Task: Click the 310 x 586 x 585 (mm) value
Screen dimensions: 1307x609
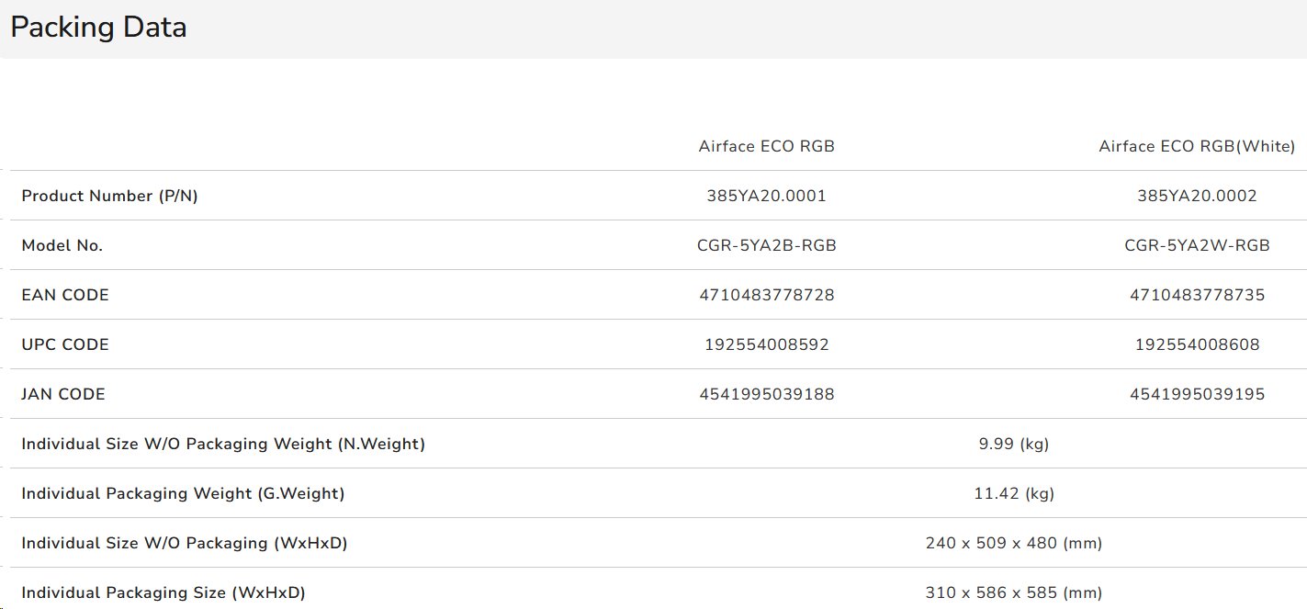Action: click(1013, 592)
